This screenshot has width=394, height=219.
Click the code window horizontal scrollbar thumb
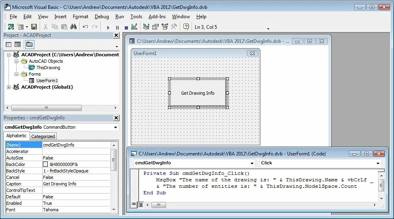tap(159, 205)
